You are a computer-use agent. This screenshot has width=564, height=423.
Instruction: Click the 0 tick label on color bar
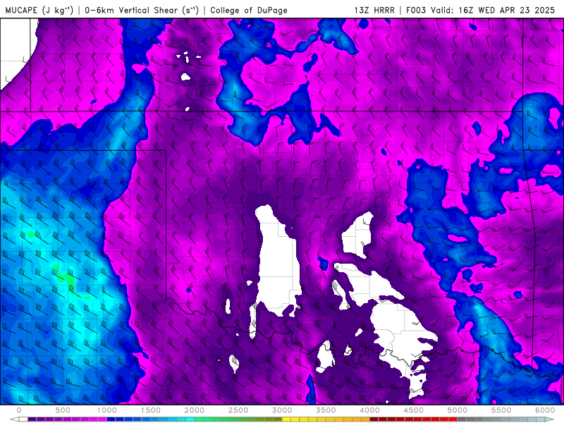pos(19,410)
